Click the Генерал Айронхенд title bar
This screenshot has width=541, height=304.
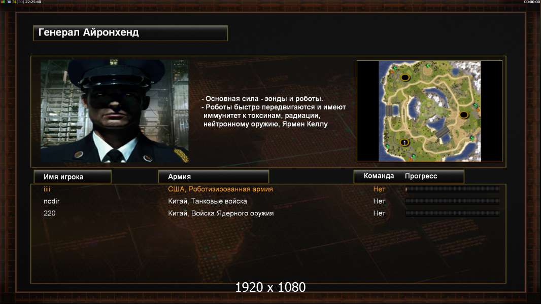pos(130,33)
